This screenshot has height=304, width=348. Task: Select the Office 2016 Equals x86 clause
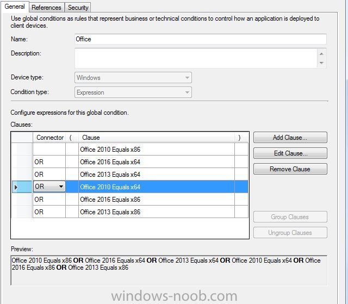coord(156,199)
